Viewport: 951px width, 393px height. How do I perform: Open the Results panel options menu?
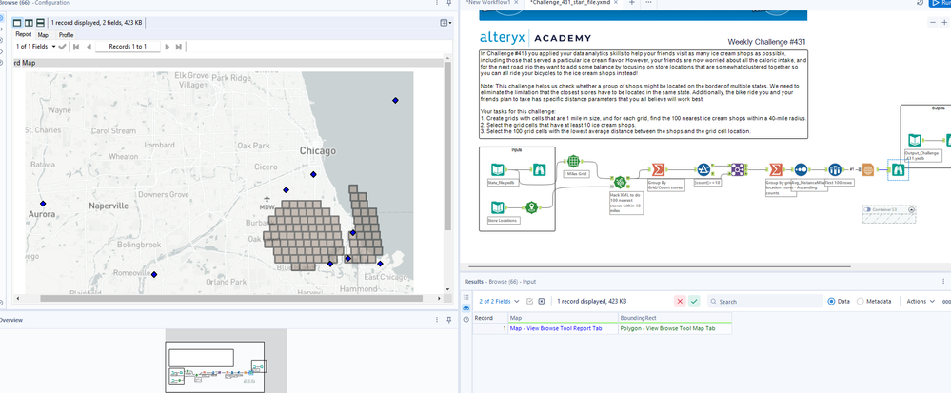[943, 282]
